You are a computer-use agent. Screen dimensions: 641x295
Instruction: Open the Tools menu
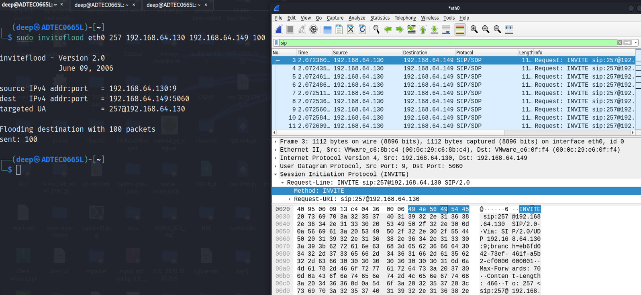click(x=449, y=18)
